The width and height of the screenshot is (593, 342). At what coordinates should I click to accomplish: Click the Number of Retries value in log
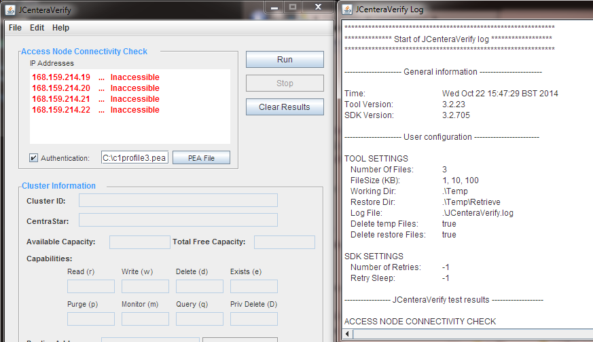(446, 267)
